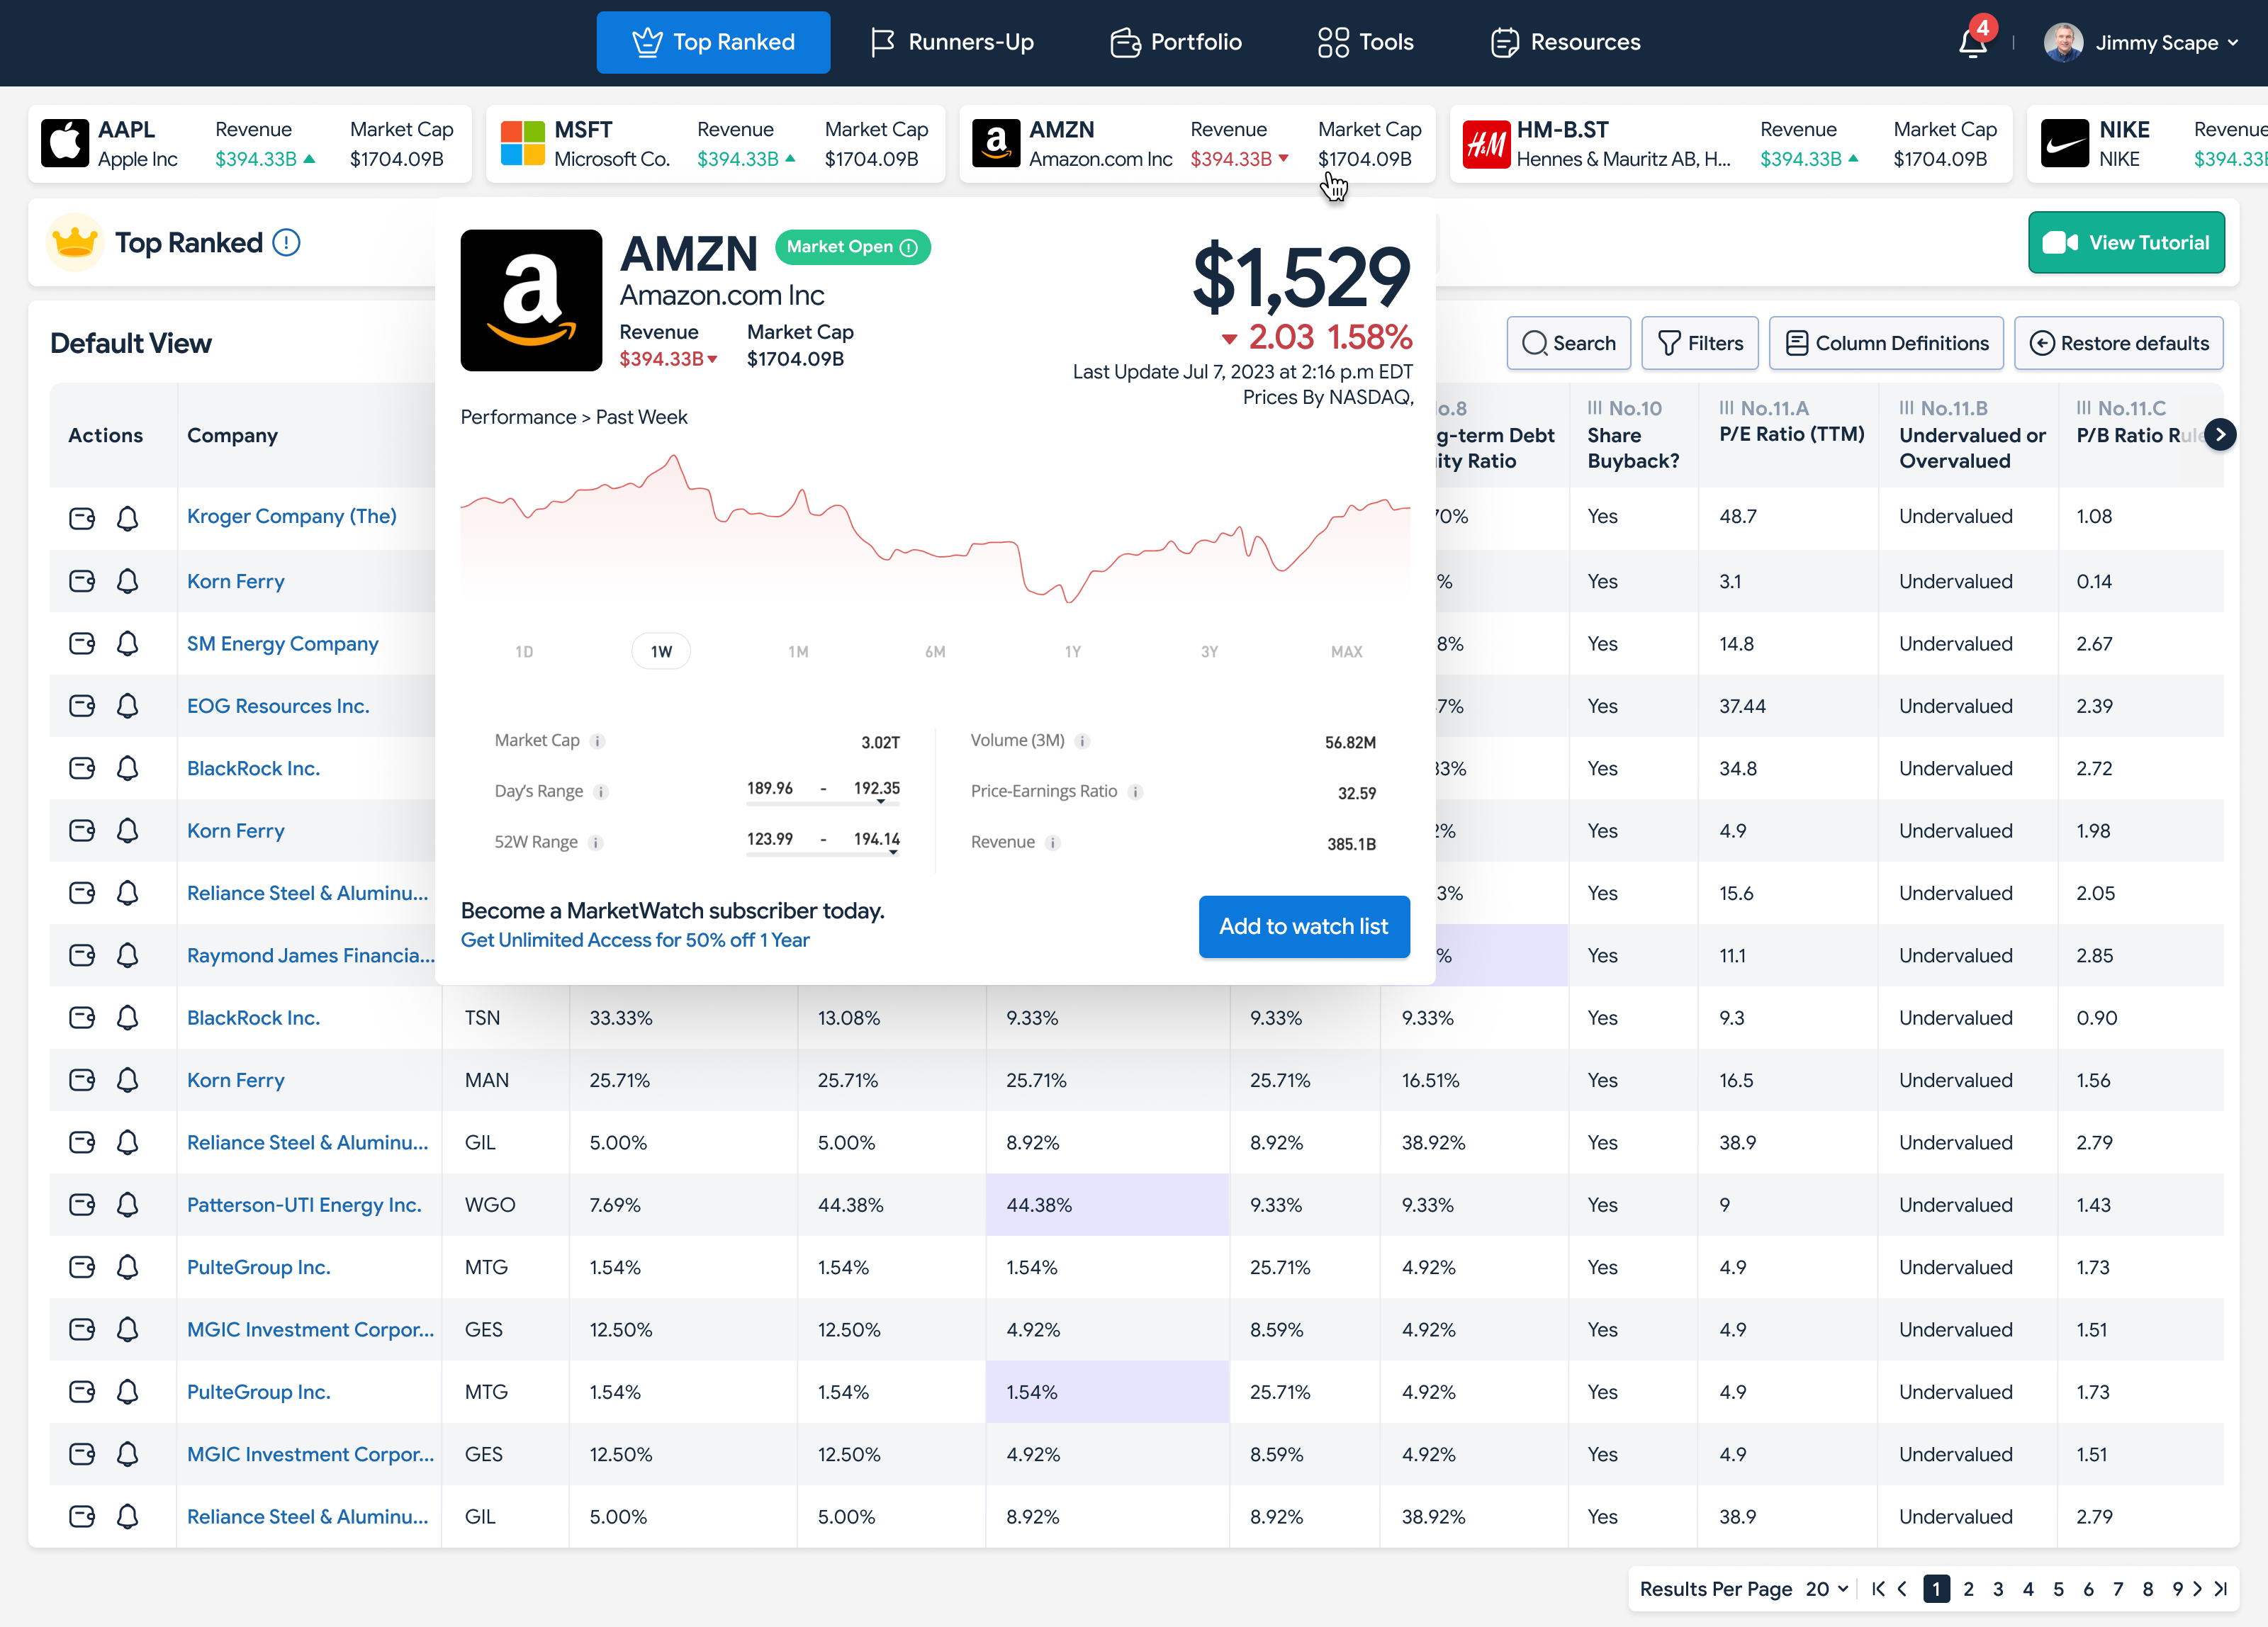2268x1627 pixels.
Task: Click the Amazon logo in popup
Action: click(x=531, y=300)
